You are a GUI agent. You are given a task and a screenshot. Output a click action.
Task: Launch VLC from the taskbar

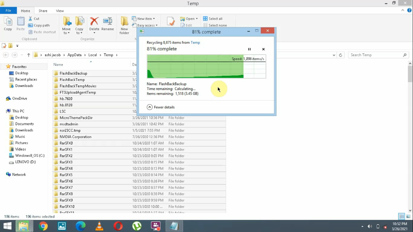[99, 226]
